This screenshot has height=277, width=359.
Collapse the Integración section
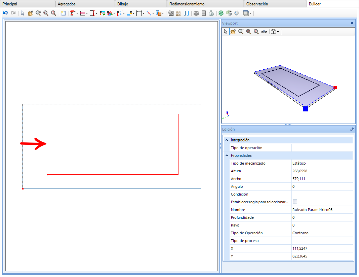227,140
